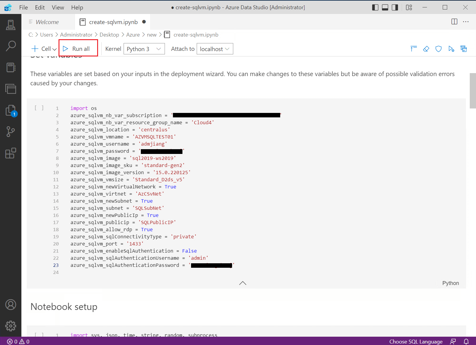This screenshot has width=476, height=345.
Task: Select the create-sqlvm.ipynb tab
Action: coord(113,22)
